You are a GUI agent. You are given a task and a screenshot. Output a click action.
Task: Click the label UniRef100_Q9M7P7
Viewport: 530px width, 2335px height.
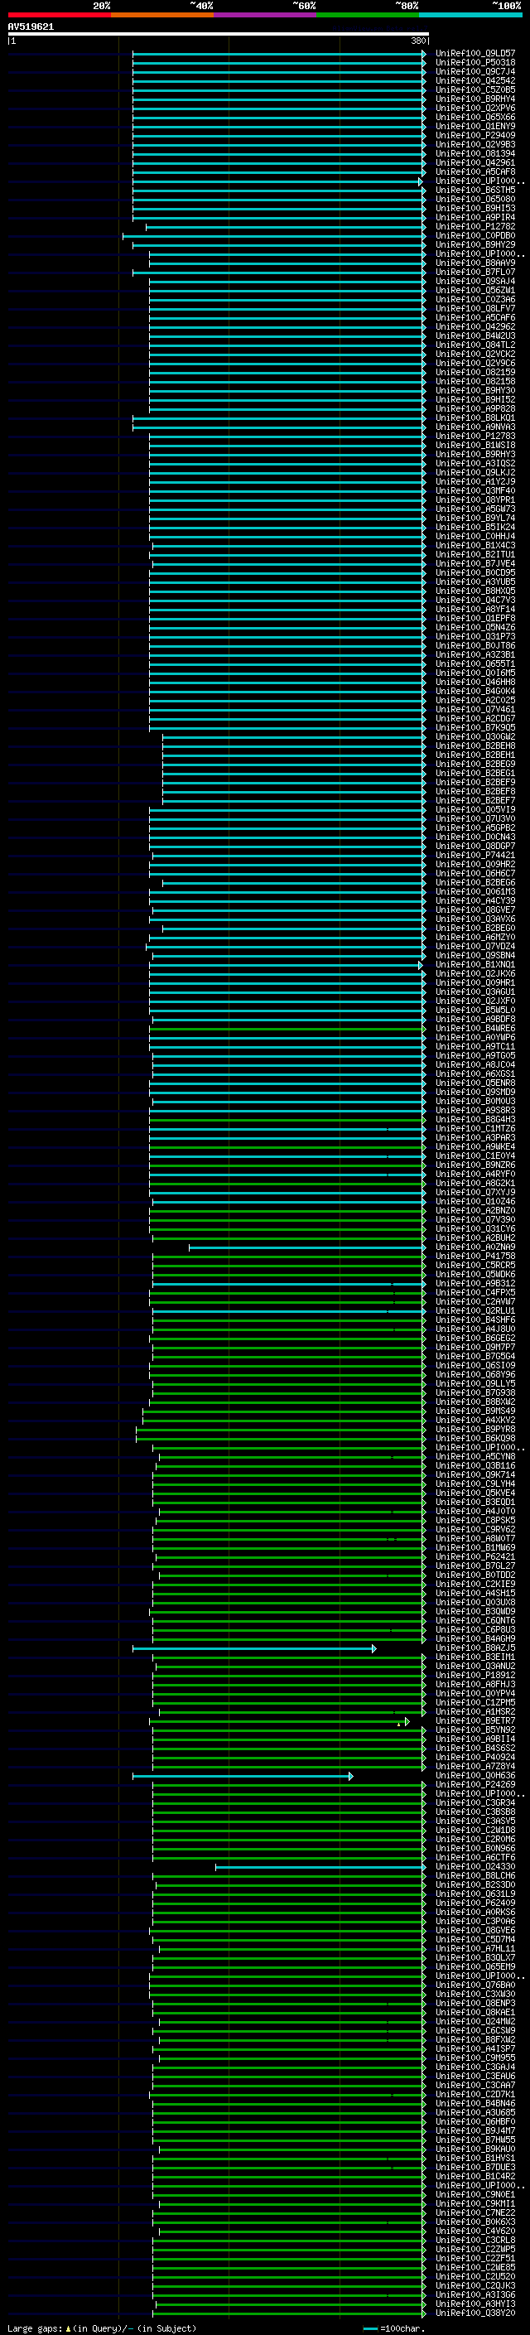pos(475,1347)
